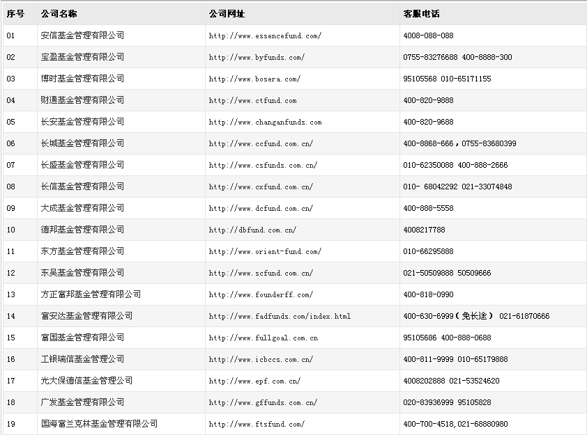Click the gffunds.com.cn URL

pos(263,403)
